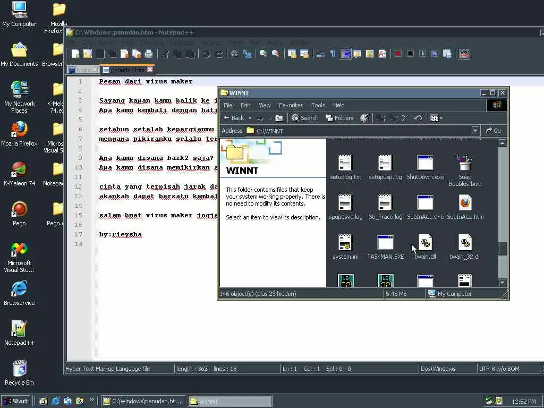
Task: Click the Run macro multiple times icon
Action: pos(435,54)
